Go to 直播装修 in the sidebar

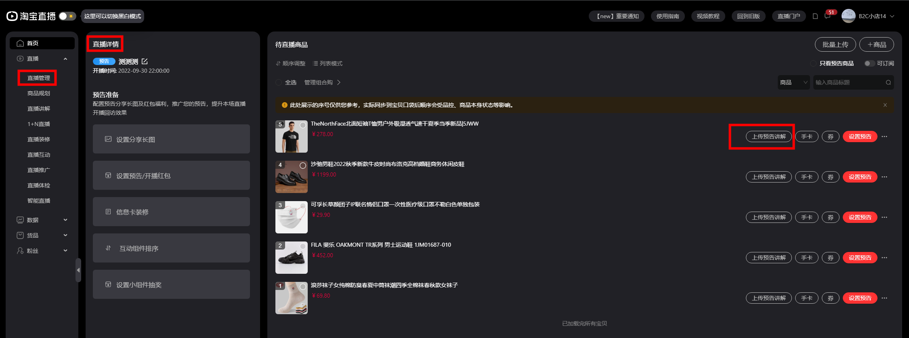39,139
